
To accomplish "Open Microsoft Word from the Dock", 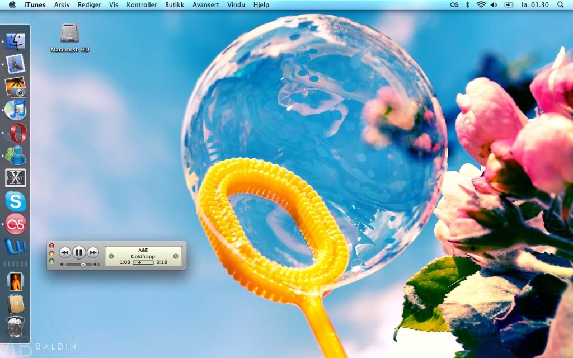I will [x=16, y=246].
